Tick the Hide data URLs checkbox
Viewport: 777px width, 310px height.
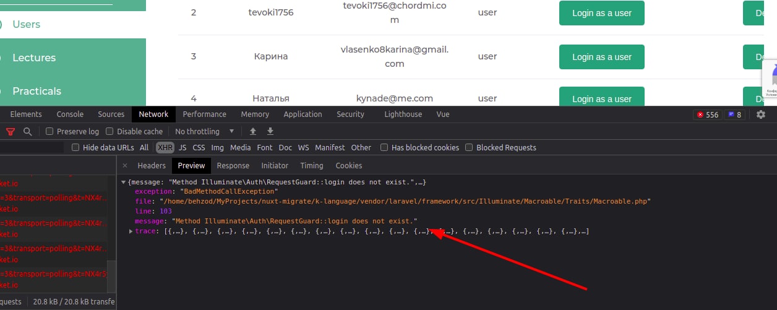click(x=75, y=147)
